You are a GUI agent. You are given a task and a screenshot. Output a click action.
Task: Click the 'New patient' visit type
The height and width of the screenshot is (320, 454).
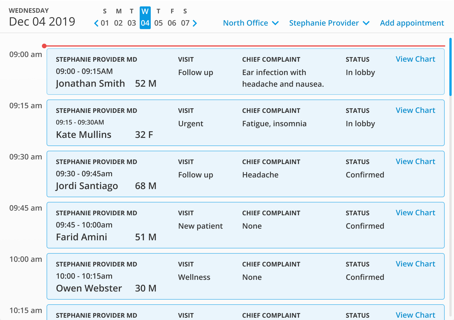coord(200,226)
